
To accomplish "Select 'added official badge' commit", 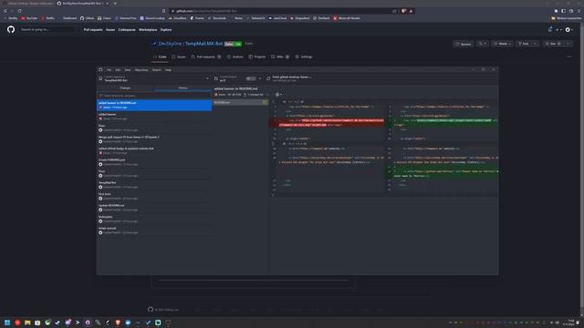I will click(154, 150).
